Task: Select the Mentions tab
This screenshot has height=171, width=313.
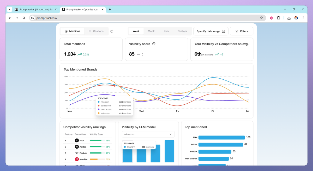Action: coord(72,31)
